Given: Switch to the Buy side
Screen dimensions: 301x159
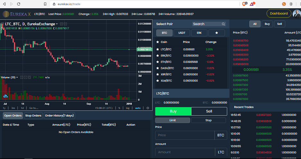Looking at the screenshot, I should (x=173, y=111).
